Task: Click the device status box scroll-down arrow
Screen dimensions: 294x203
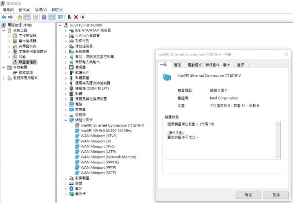Action: pyautogui.click(x=278, y=156)
